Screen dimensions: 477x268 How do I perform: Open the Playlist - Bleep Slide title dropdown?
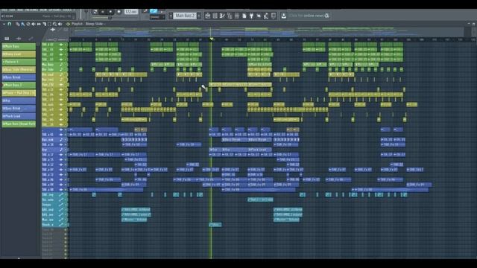[x=88, y=24]
